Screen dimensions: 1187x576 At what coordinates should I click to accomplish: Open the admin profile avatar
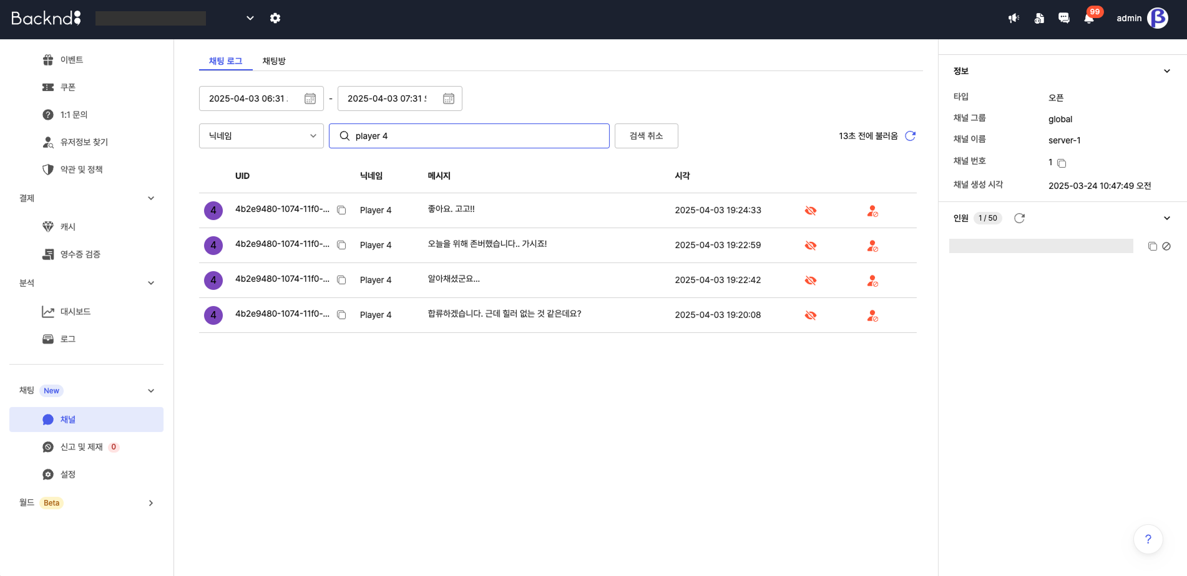[x=1158, y=18]
